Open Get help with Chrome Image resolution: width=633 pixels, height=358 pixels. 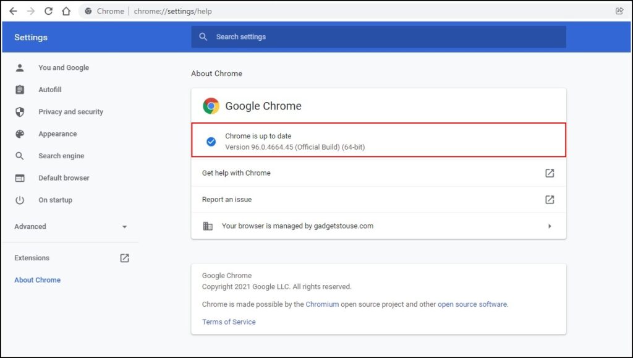379,173
